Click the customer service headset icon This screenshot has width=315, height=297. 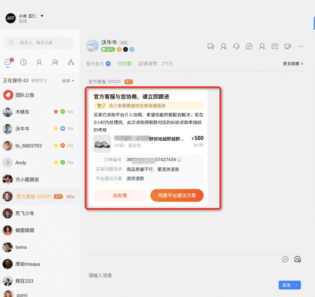tap(236, 46)
